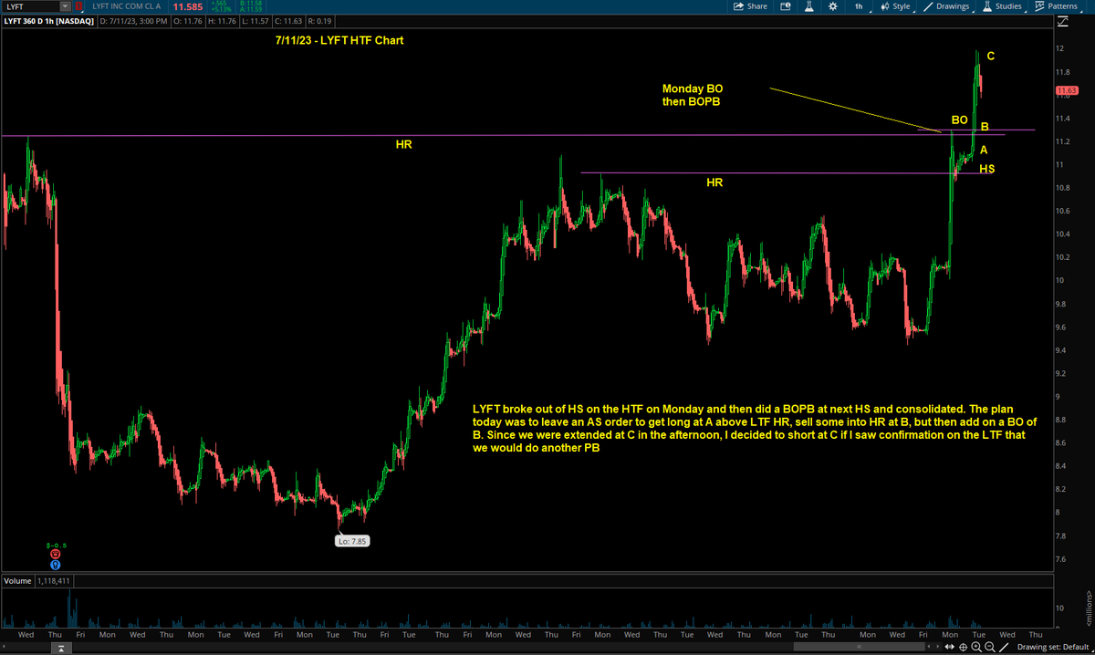The image size is (1095, 655).
Task: Open the Drawing set: Default menu
Action: [x=1052, y=647]
